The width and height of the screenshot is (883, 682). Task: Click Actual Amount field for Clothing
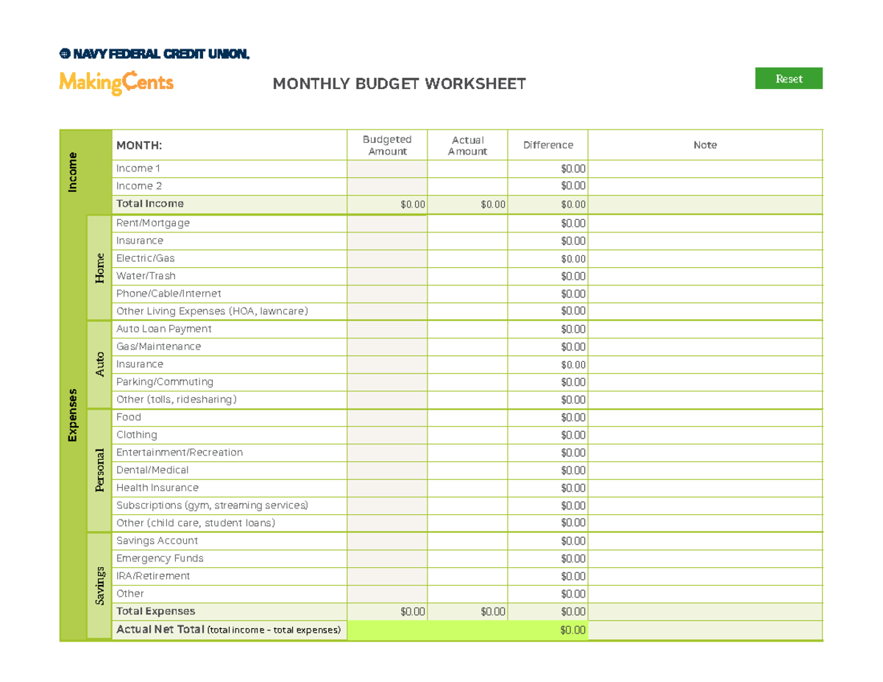[467, 435]
